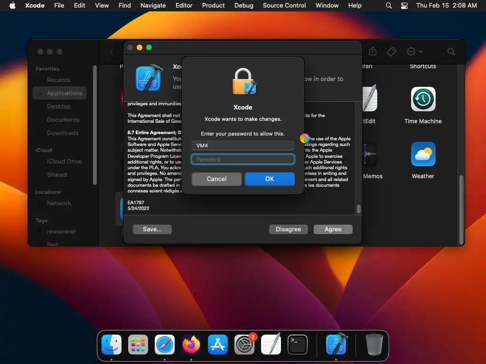The height and width of the screenshot is (364, 486).
Task: Click the OK button in password dialog
Action: point(270,179)
